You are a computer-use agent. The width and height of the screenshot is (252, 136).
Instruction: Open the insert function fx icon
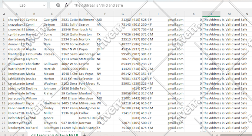pyautogui.click(x=66, y=5)
